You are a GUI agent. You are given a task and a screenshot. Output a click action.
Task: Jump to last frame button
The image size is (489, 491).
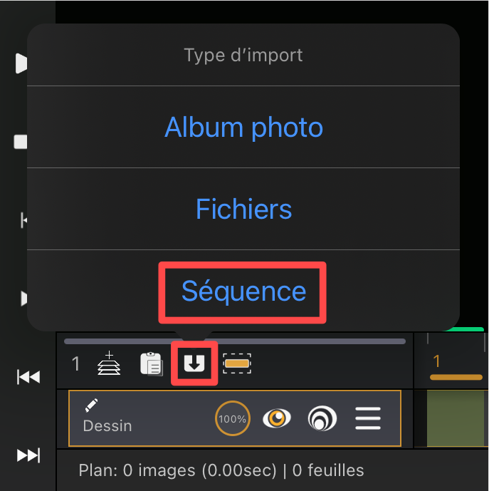28,455
